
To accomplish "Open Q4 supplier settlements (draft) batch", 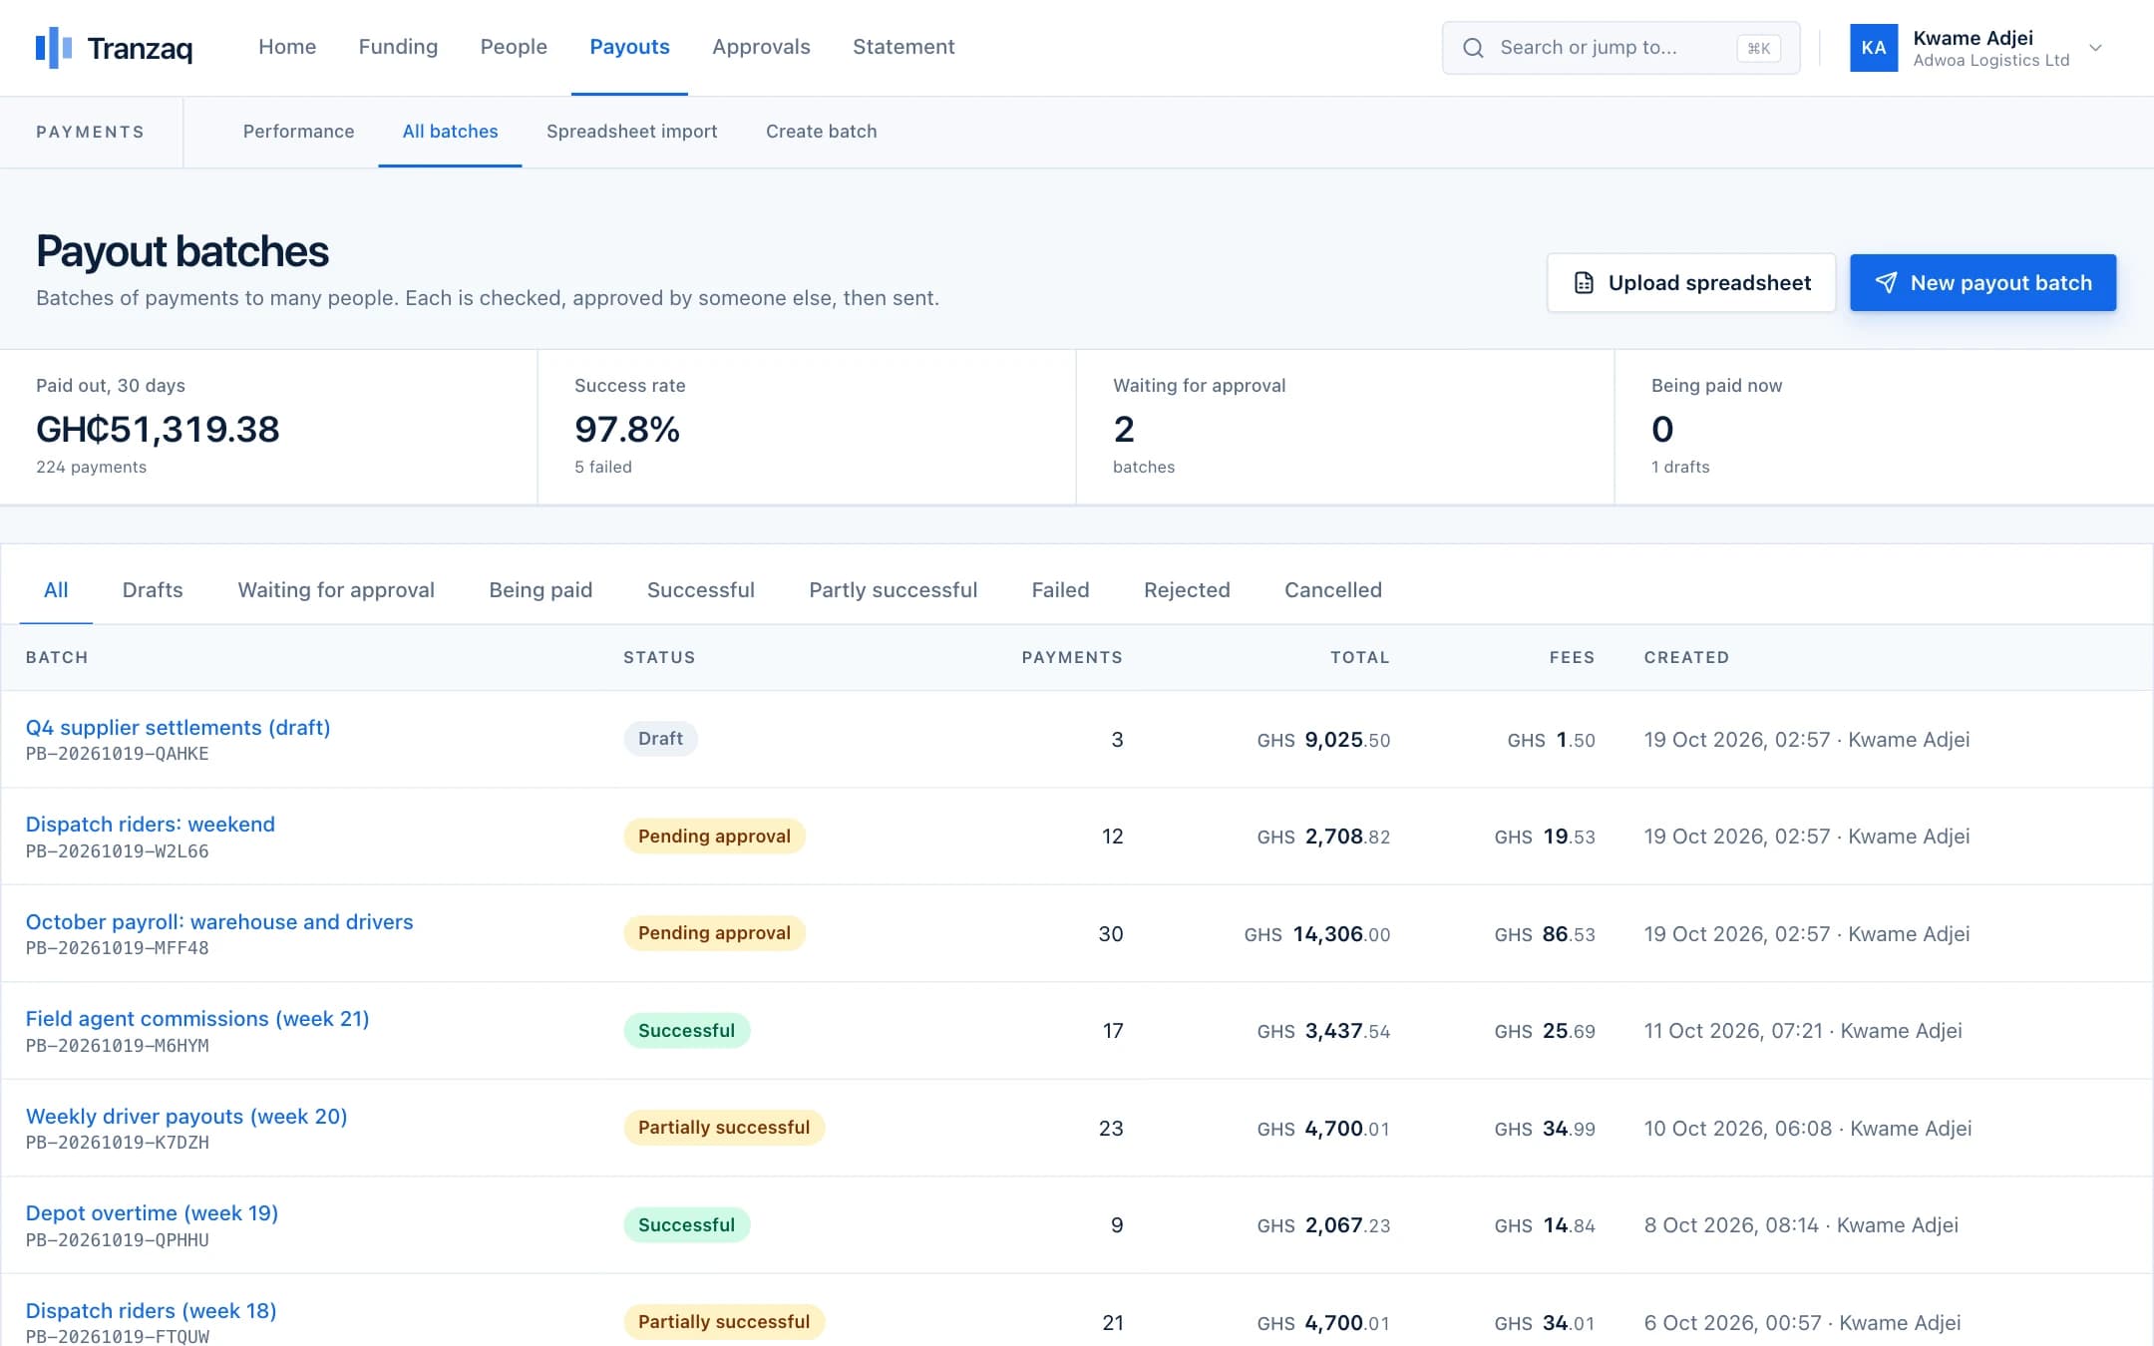I will (x=178, y=728).
